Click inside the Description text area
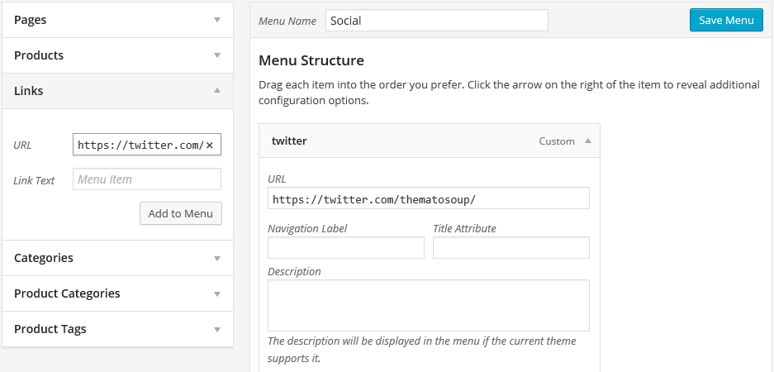 coord(429,305)
